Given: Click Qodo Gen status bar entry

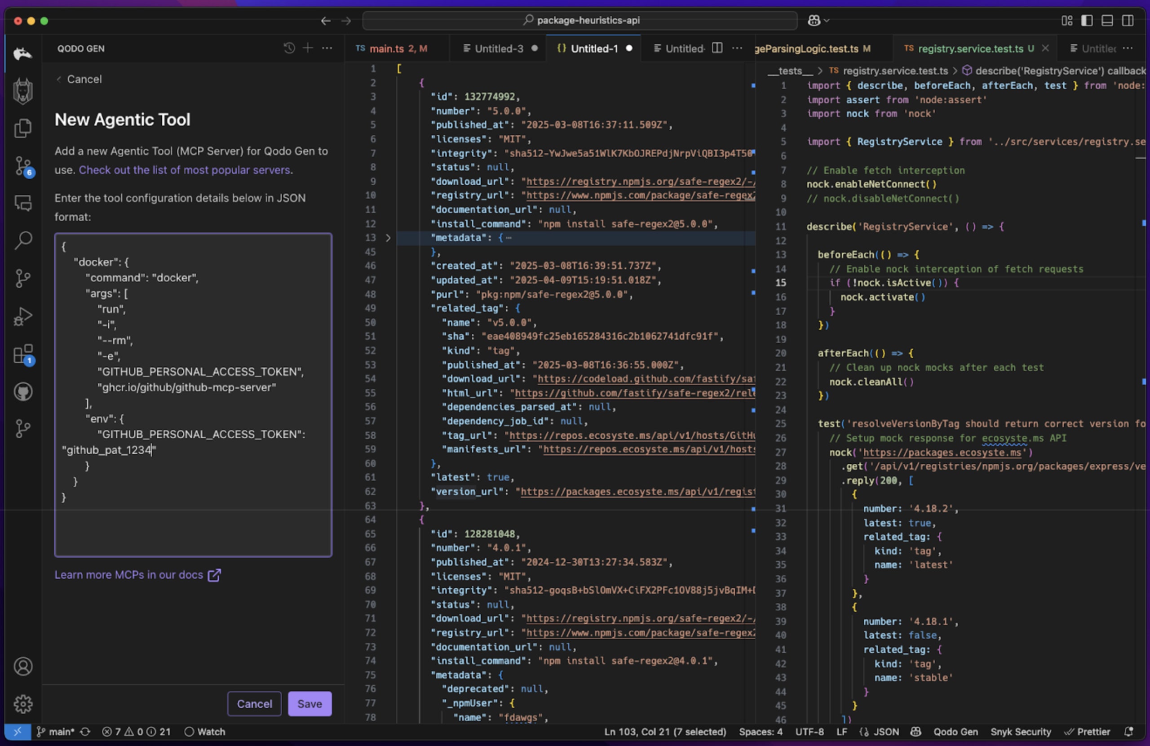Looking at the screenshot, I should coord(955,732).
